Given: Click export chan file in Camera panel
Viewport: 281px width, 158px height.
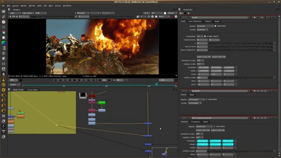Looking at the screenshot, I should click(218, 130).
